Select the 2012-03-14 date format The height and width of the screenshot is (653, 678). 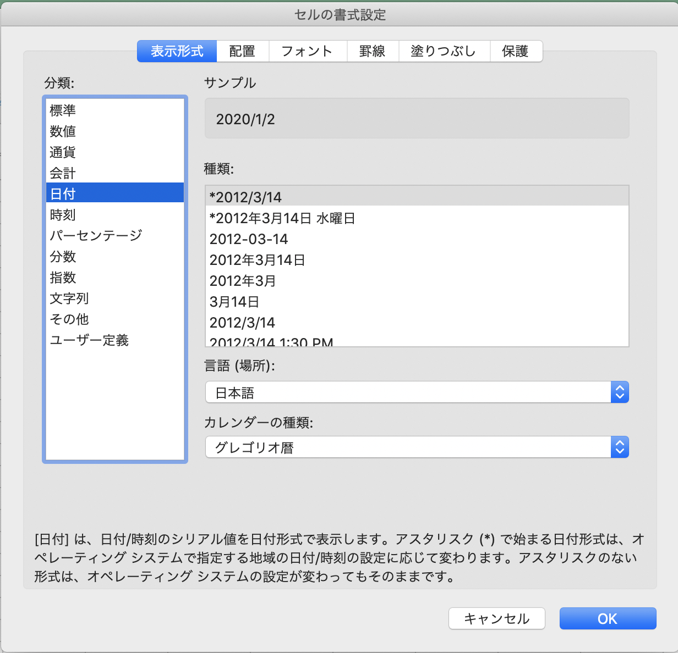point(249,239)
